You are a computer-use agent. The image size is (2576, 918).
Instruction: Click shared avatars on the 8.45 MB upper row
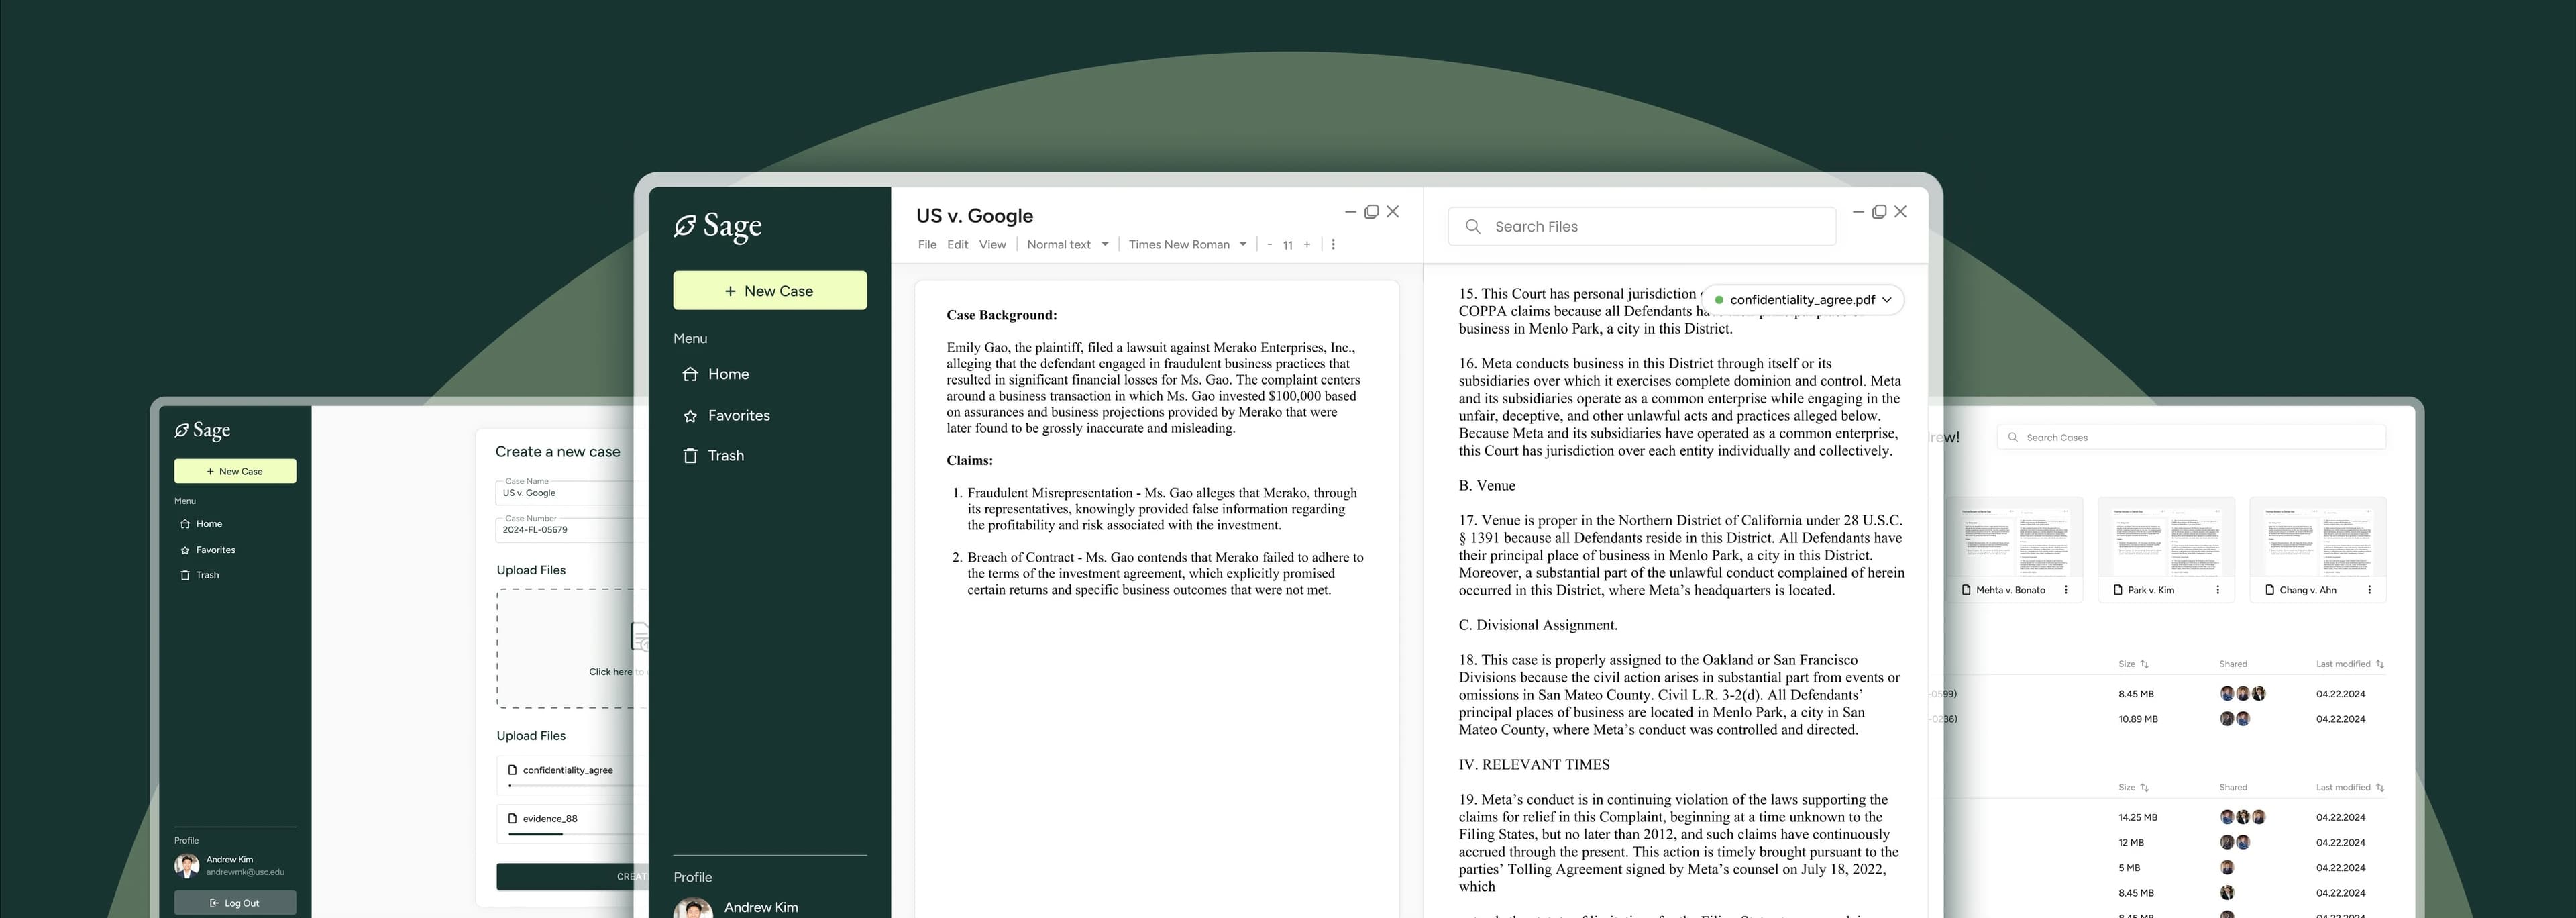(x=2242, y=693)
